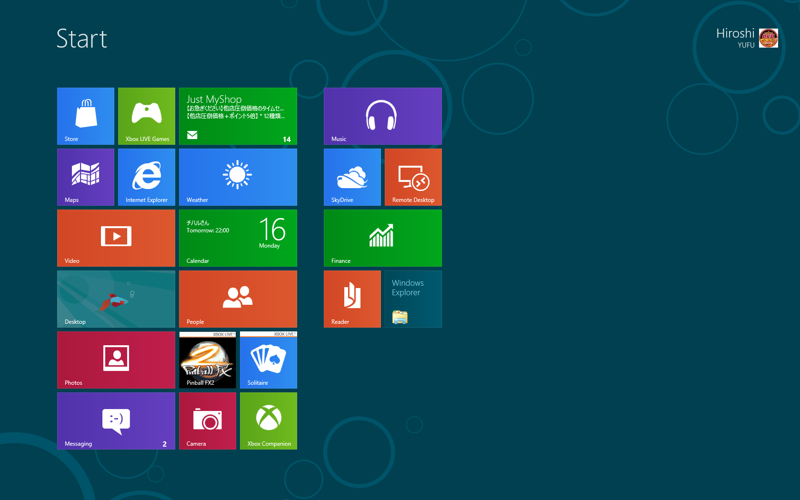Image resolution: width=800 pixels, height=500 pixels.
Task: Open the Maps tile
Action: coord(86,177)
